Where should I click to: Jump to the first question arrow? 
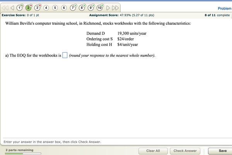(x=6, y=7)
